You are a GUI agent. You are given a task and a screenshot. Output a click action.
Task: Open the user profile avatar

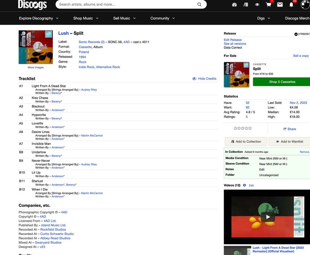[305, 4]
